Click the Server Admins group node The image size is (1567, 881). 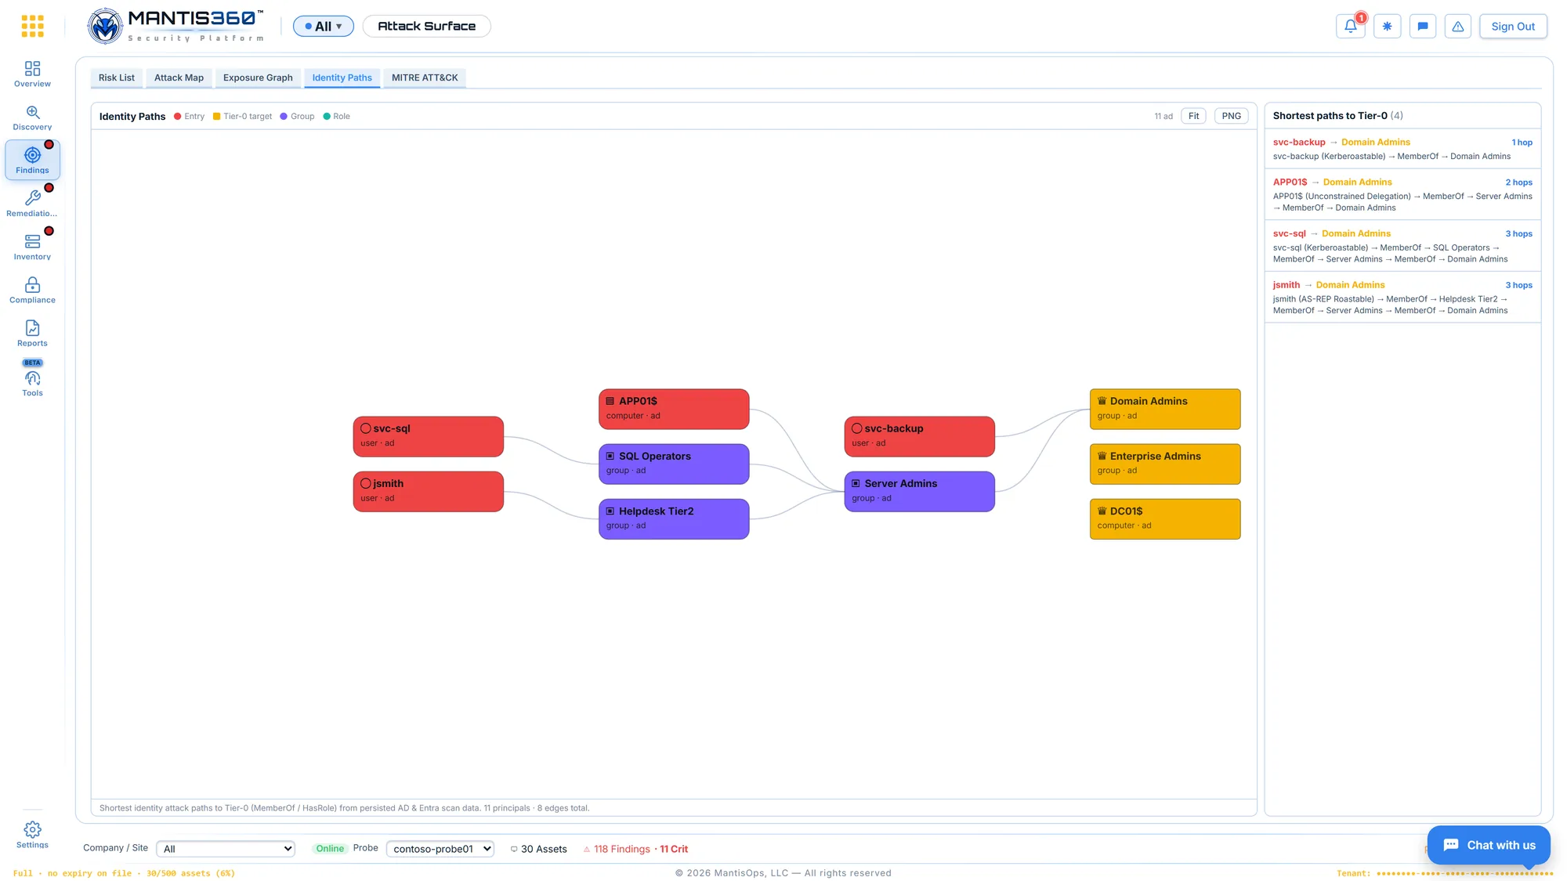coord(920,492)
